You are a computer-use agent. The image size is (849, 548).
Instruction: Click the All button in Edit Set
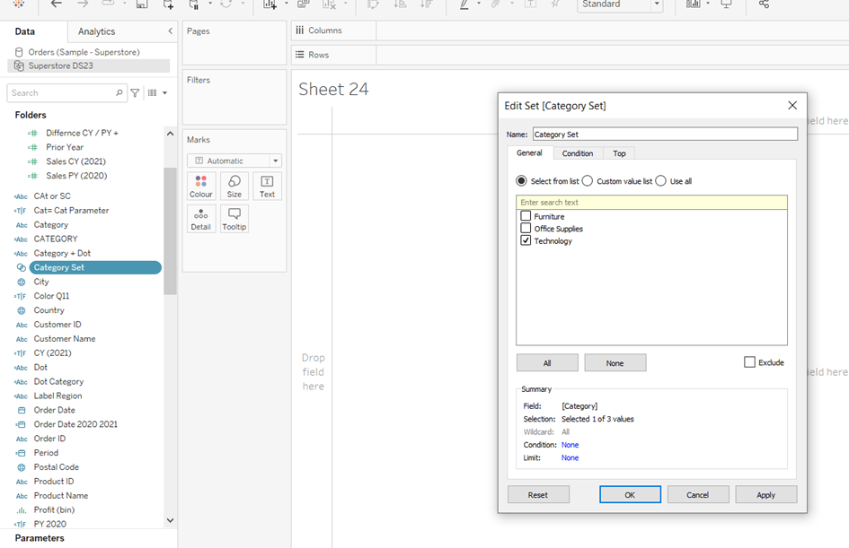547,363
